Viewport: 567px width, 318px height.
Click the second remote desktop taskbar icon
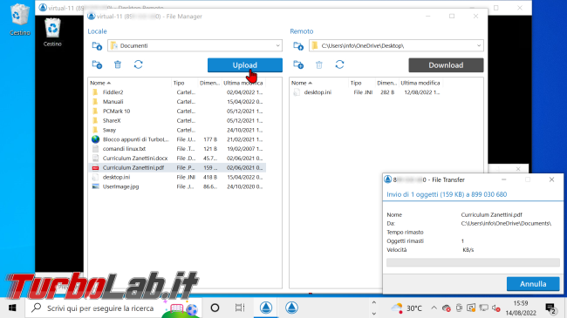tap(291, 308)
